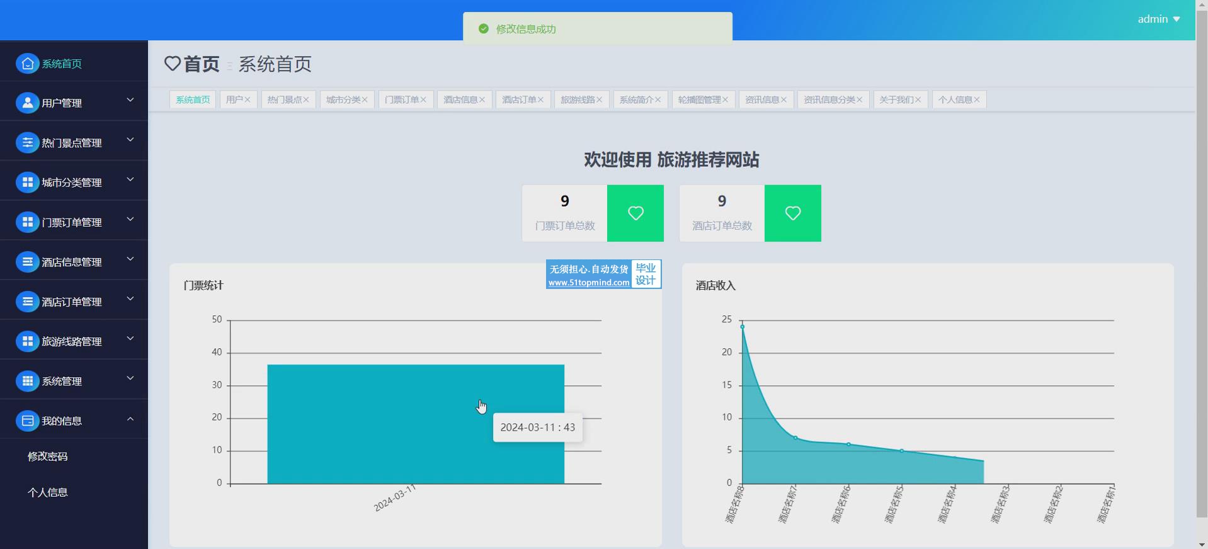Open 修改密码 in the sidebar
Viewport: 1208px width, 549px height.
click(x=48, y=456)
